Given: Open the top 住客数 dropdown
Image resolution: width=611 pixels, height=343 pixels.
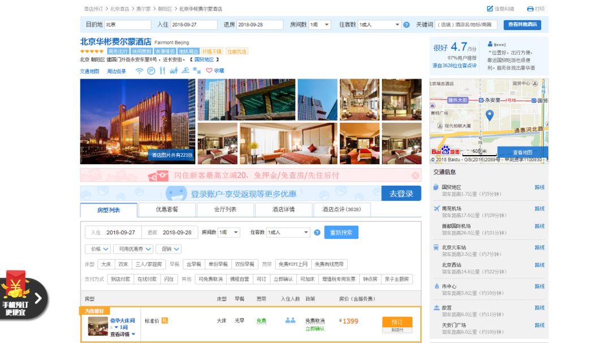Looking at the screenshot, I should pos(379,24).
